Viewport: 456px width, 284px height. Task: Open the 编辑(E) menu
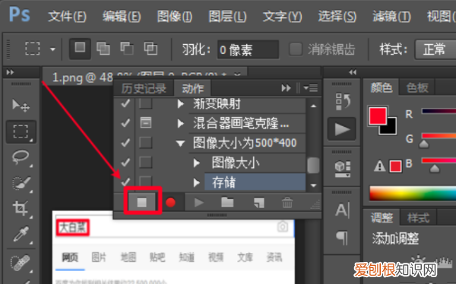click(122, 16)
